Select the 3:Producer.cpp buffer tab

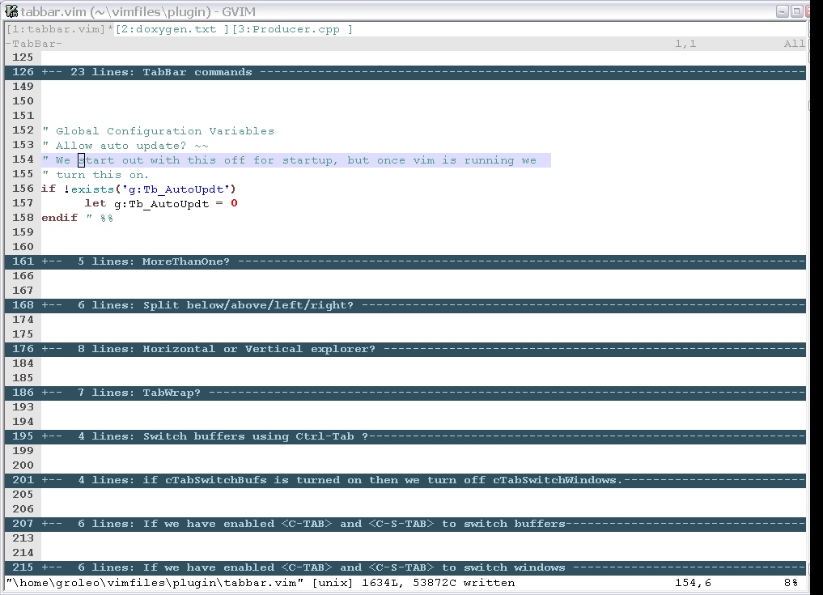click(292, 29)
